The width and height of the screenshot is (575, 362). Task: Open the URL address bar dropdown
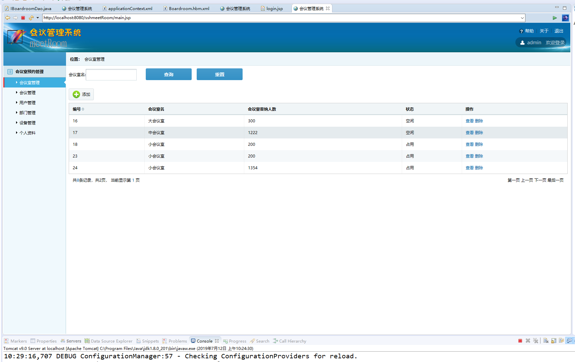pos(522,18)
